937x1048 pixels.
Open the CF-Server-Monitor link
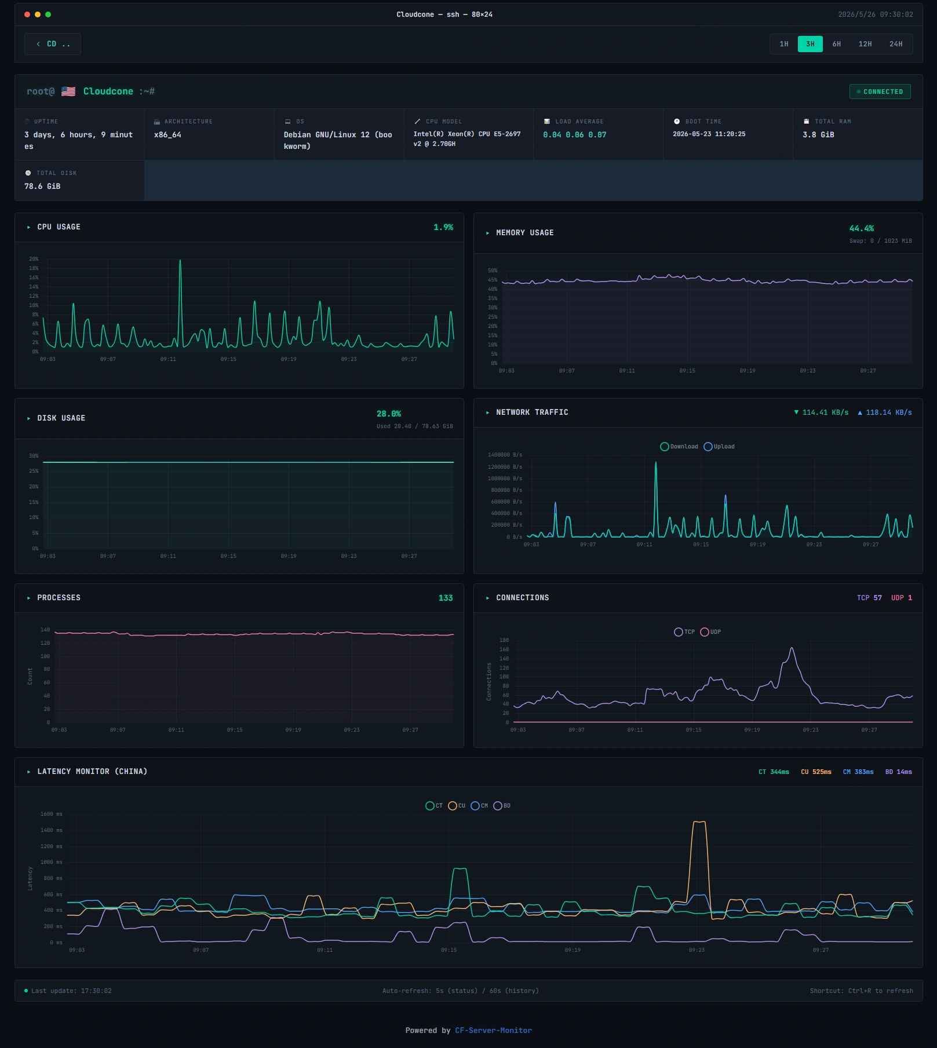coord(494,1031)
